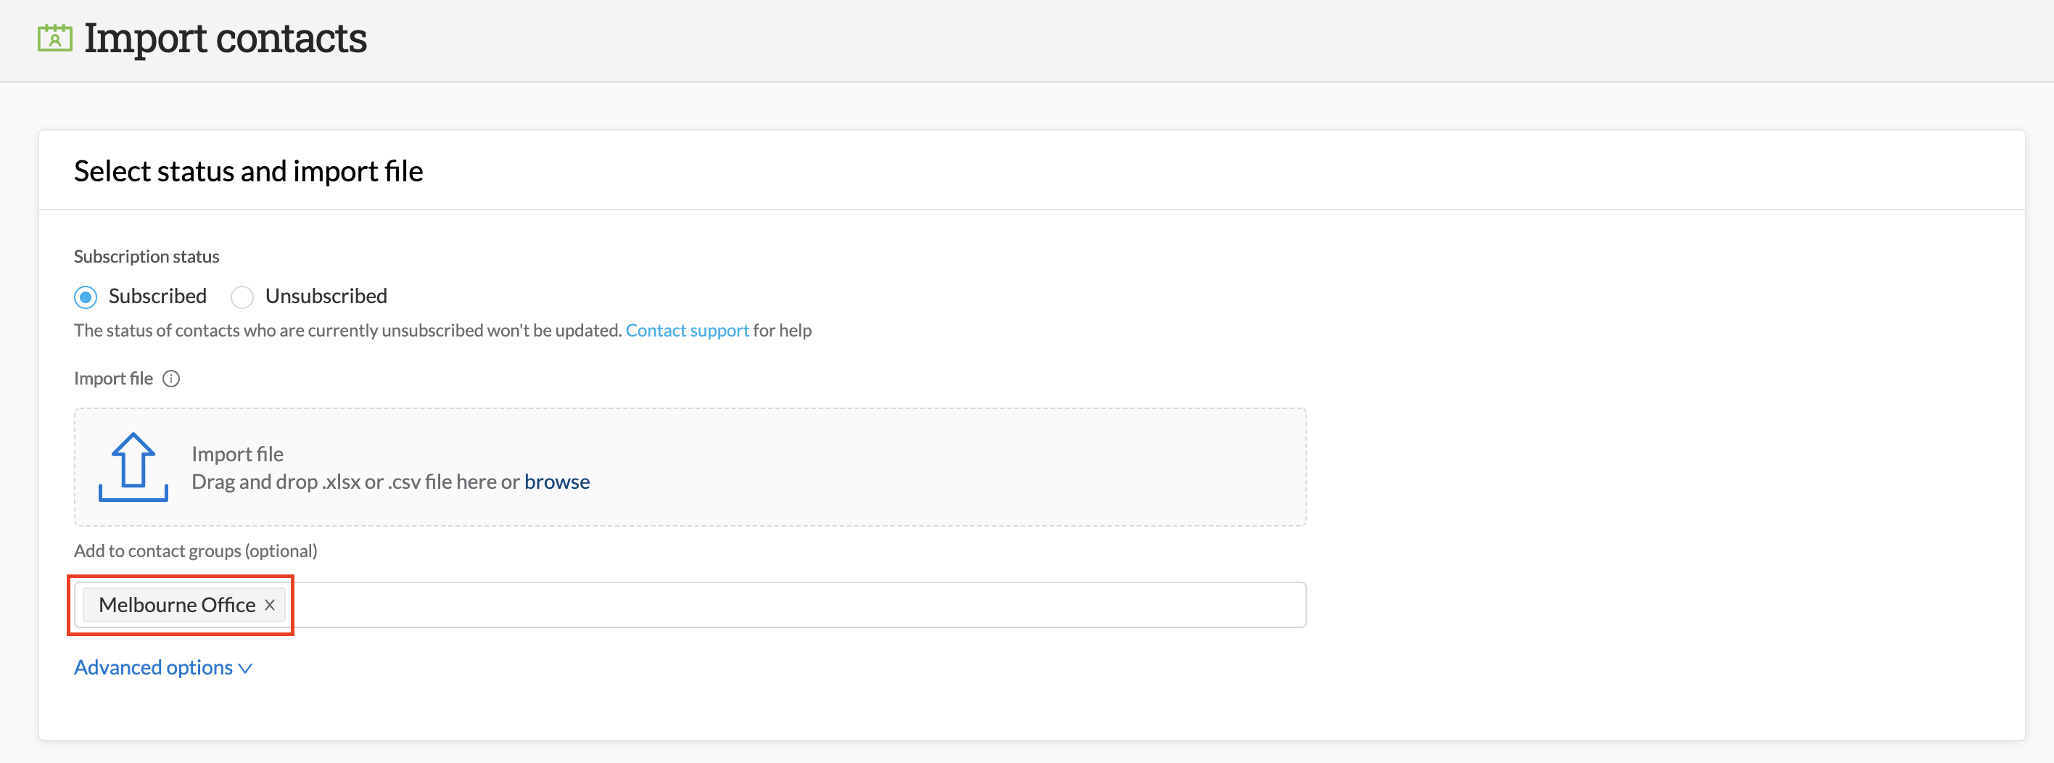Switch subscription status to Unsubscribed

click(242, 297)
